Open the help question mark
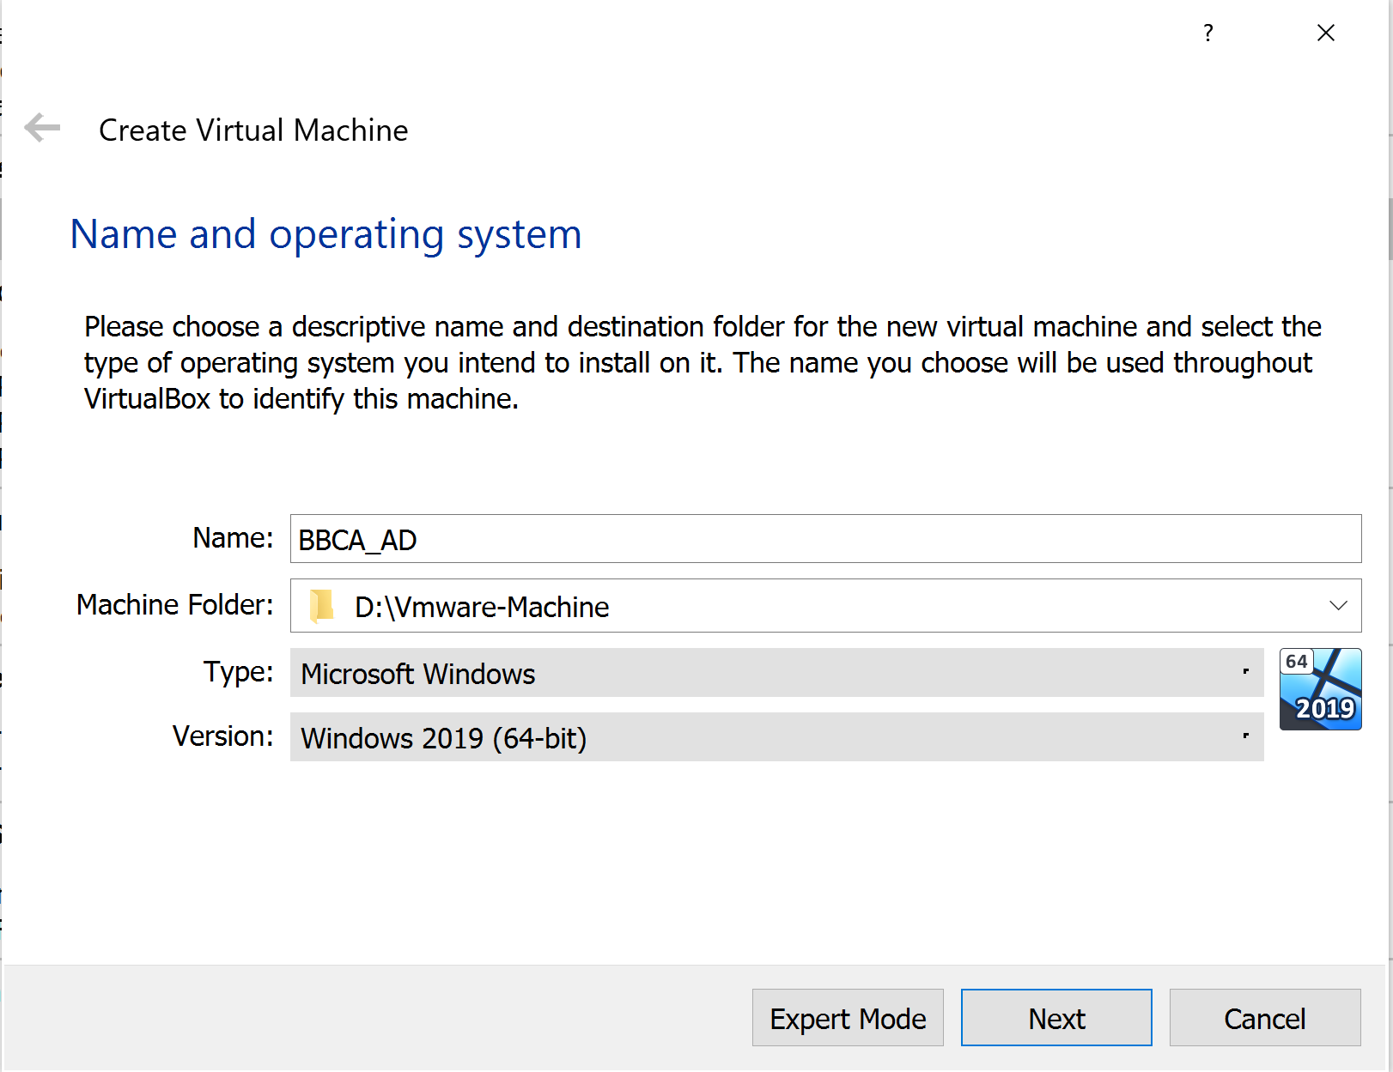Screen dimensions: 1393x1072 point(1208,33)
